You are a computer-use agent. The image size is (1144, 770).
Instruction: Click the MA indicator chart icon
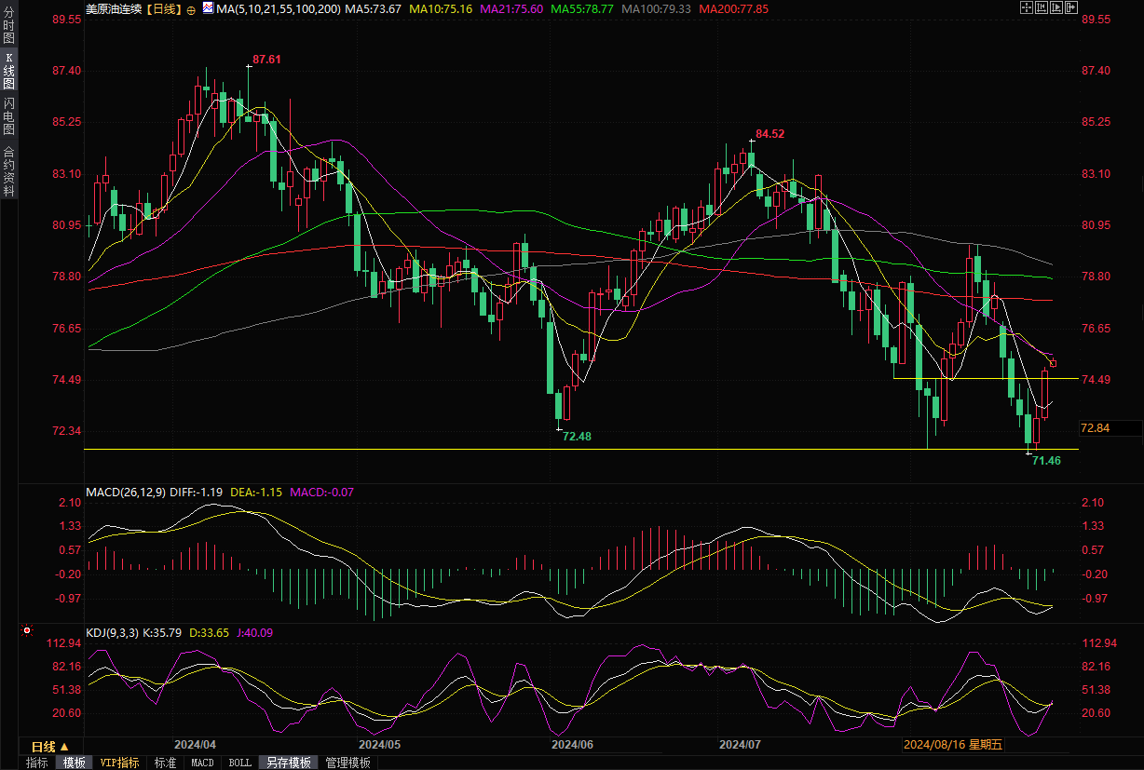coord(208,8)
